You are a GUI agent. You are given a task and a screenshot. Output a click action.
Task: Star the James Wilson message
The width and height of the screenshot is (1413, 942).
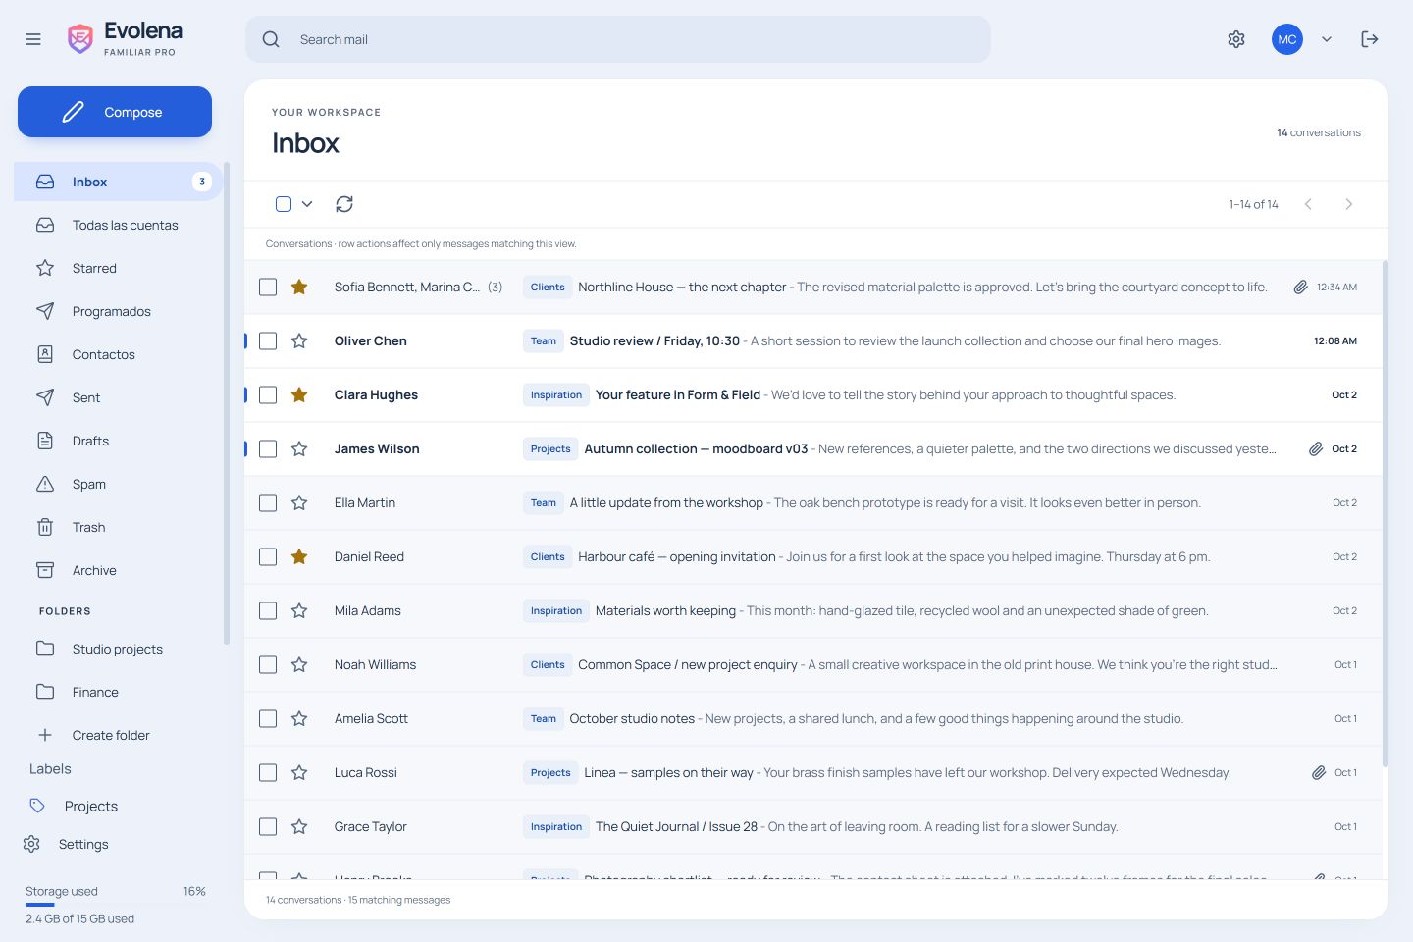coord(299,448)
